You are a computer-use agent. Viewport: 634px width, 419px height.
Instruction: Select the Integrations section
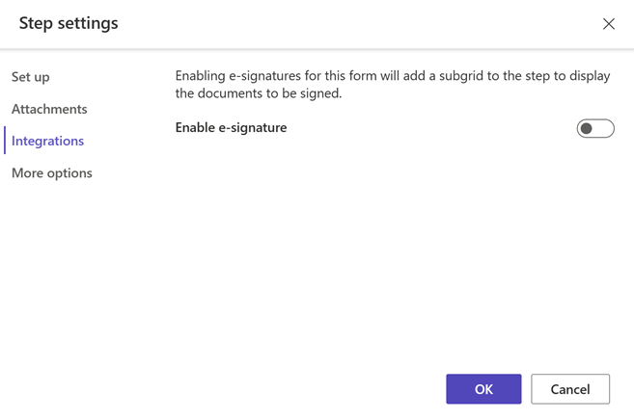[47, 141]
